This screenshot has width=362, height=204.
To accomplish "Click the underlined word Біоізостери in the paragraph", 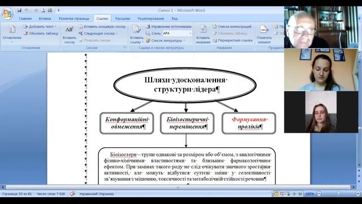I will point(123,155).
